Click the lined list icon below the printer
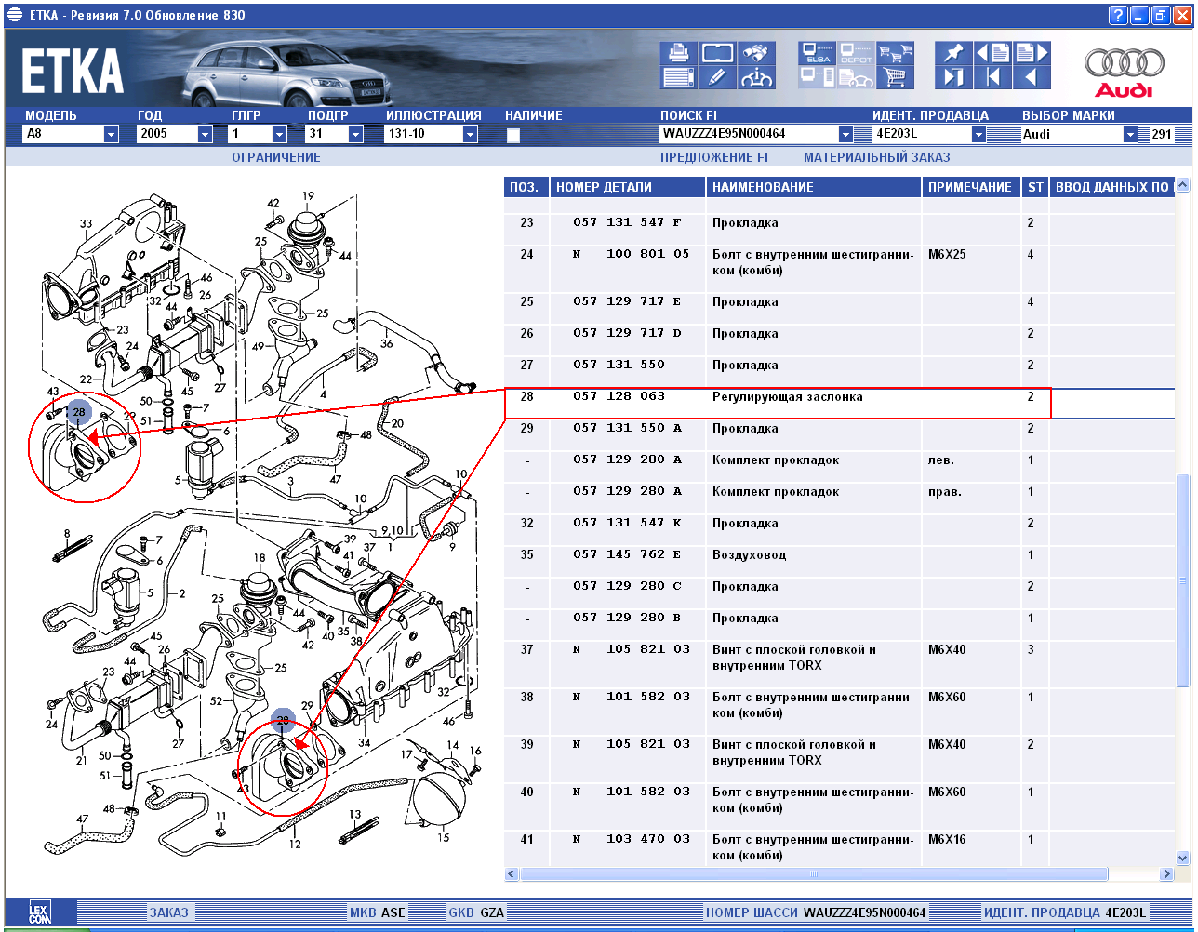The height and width of the screenshot is (932, 1198). [678, 78]
